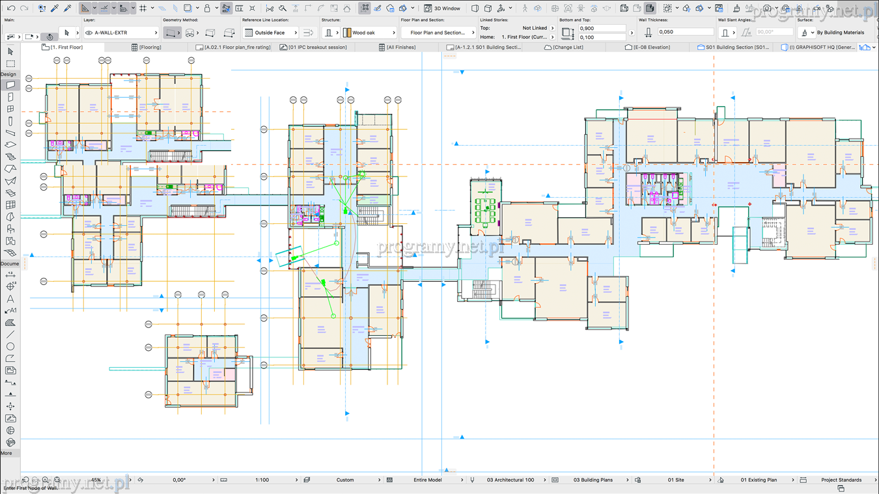Screen dimensions: 879x494
Task: Open the A-WALL-EXTR layer dropdown
Action: (x=122, y=33)
